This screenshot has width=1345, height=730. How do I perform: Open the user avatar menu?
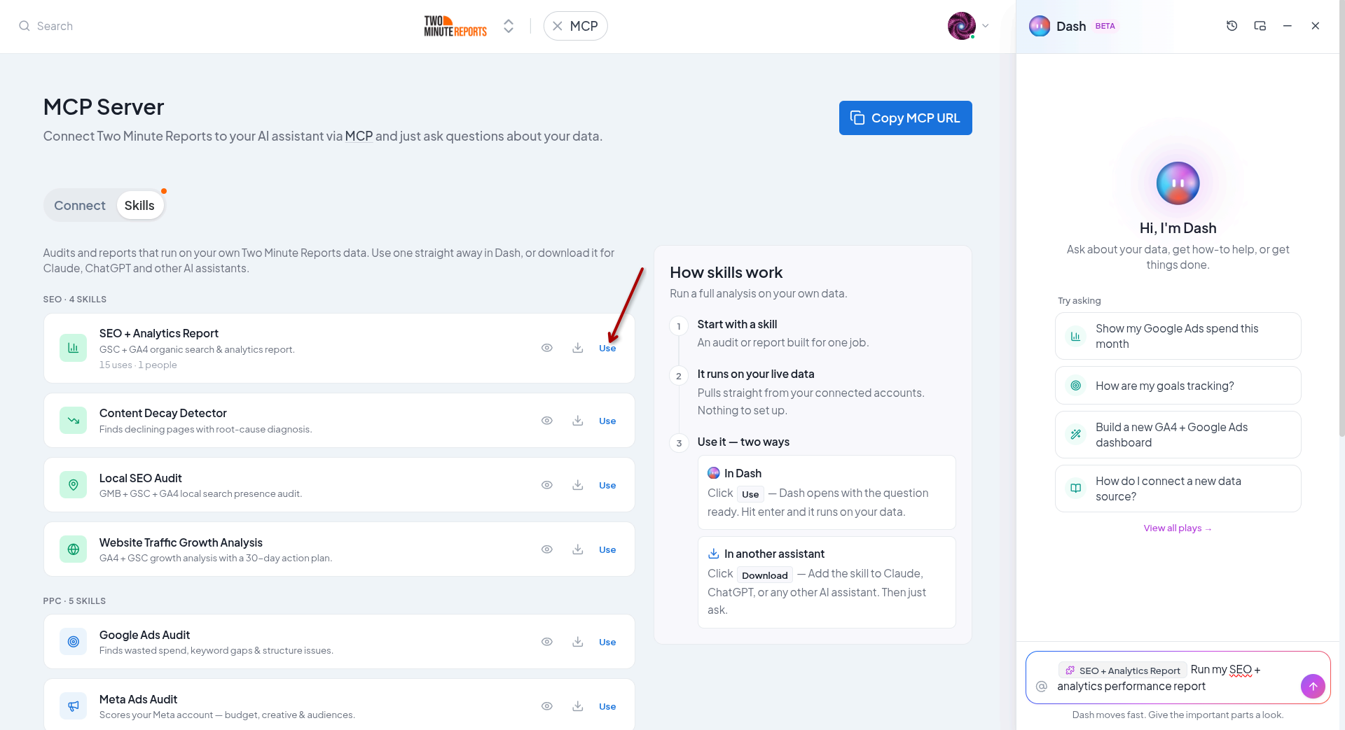pos(967,26)
